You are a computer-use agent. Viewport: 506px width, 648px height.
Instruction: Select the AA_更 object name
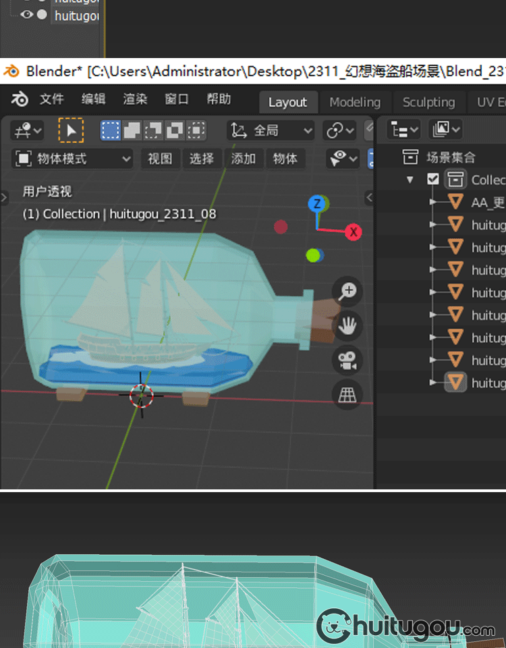click(x=488, y=202)
